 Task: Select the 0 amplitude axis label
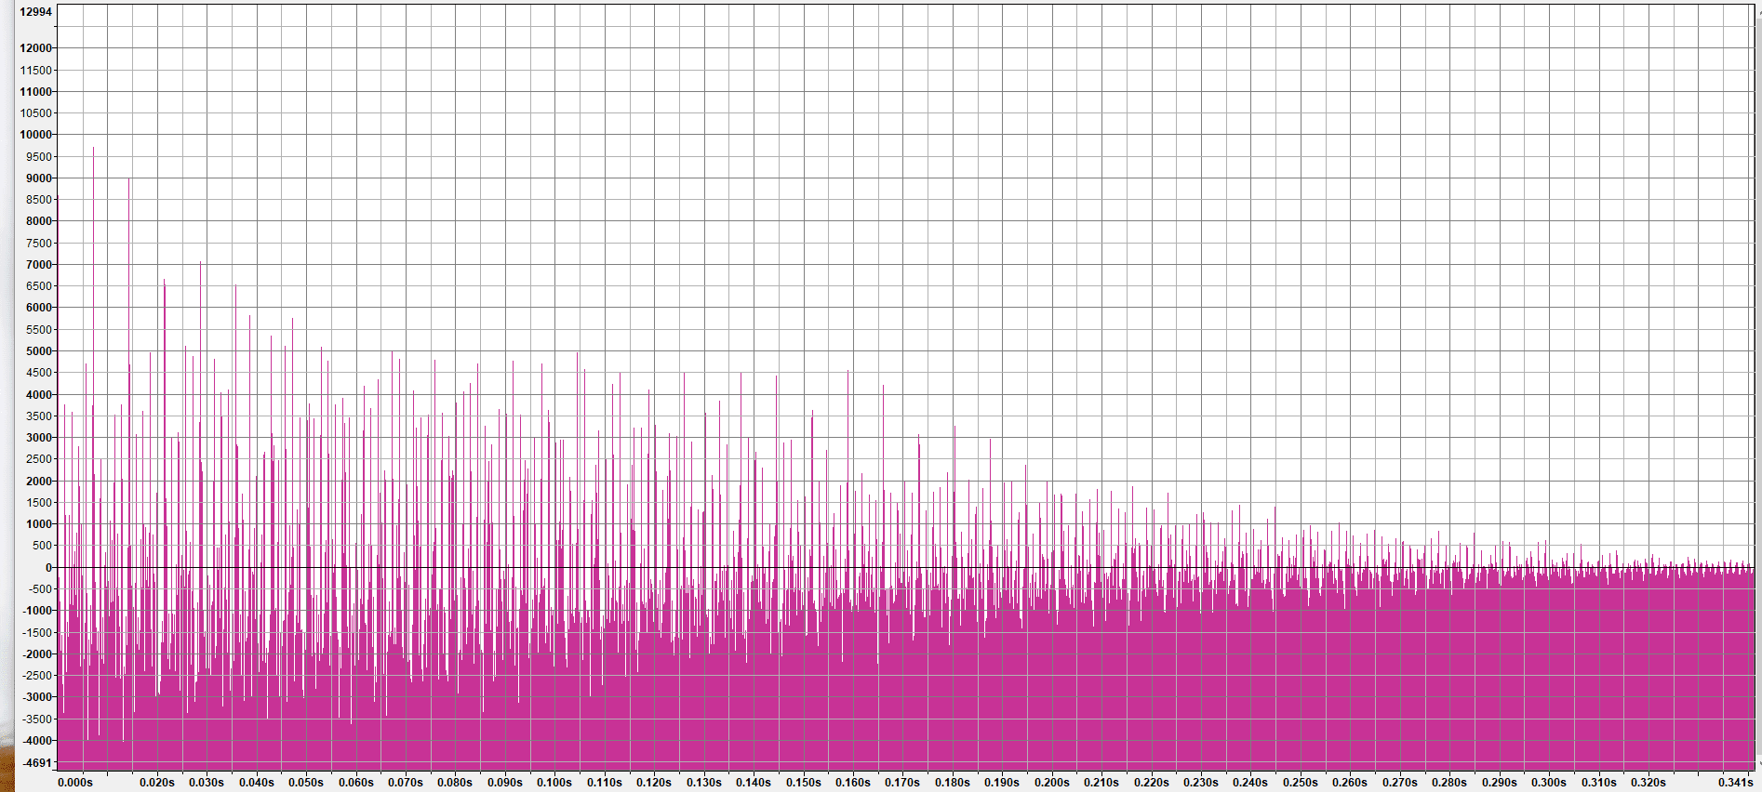click(49, 568)
